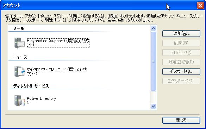Select the Bingonet.co (support) mail account
Viewport: 206px width, 129px height.
click(58, 43)
